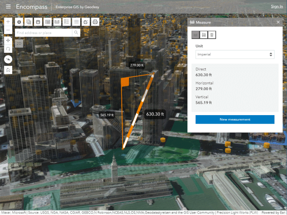Clear measurements with the trash icon

(x=212, y=35)
